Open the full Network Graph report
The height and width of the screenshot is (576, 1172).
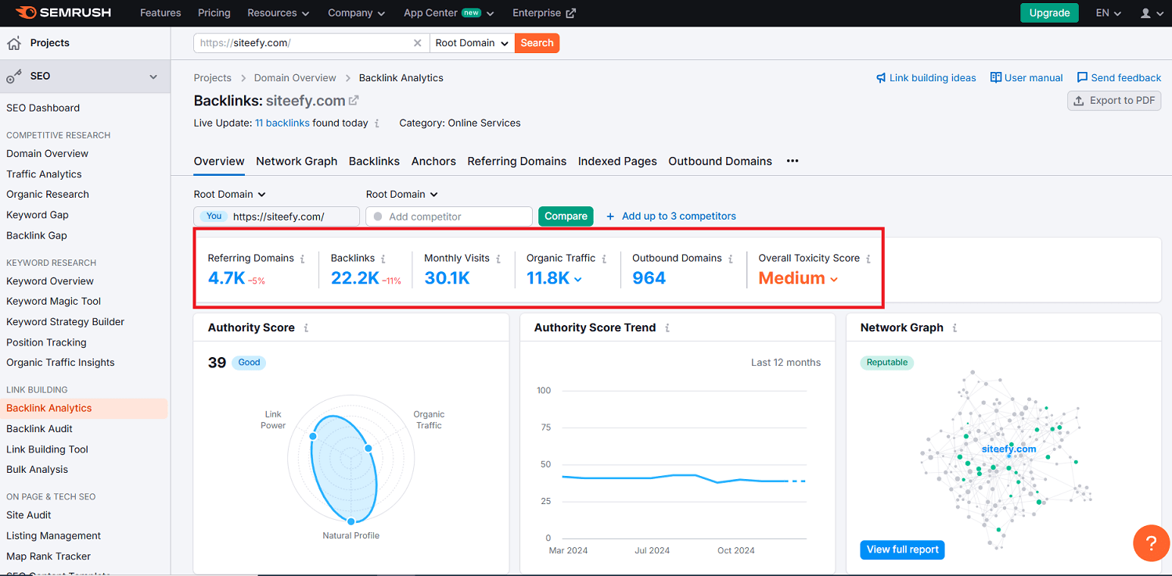click(x=902, y=549)
